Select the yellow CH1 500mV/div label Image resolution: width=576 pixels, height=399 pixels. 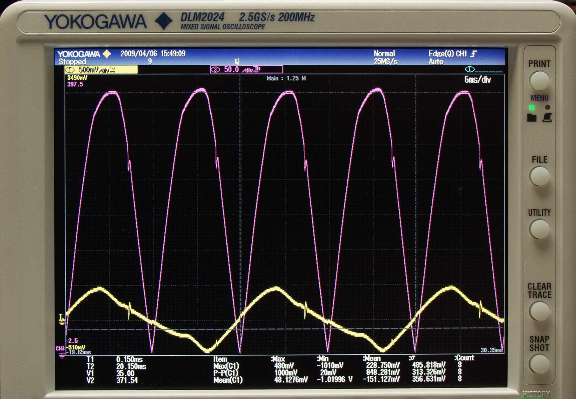click(x=101, y=70)
